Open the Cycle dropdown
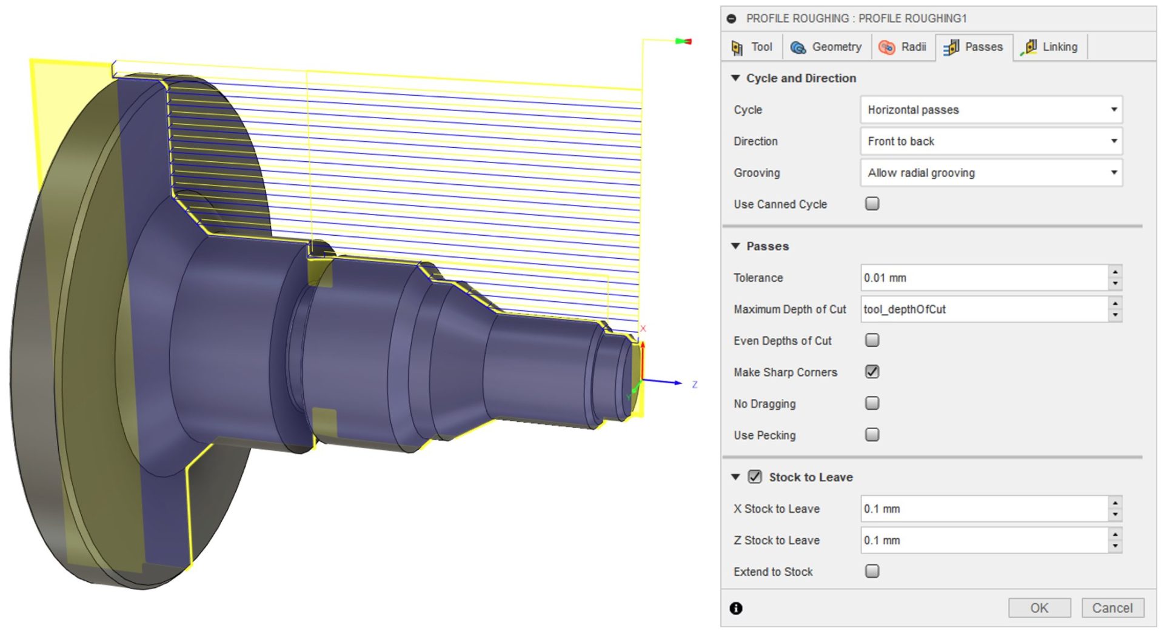This screenshot has width=1164, height=634. click(991, 110)
